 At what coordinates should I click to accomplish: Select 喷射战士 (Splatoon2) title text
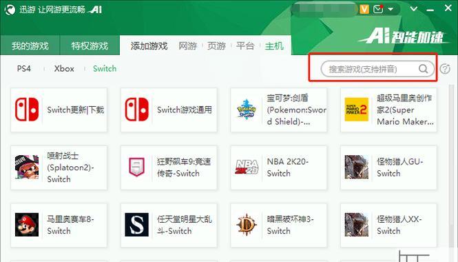coord(70,168)
